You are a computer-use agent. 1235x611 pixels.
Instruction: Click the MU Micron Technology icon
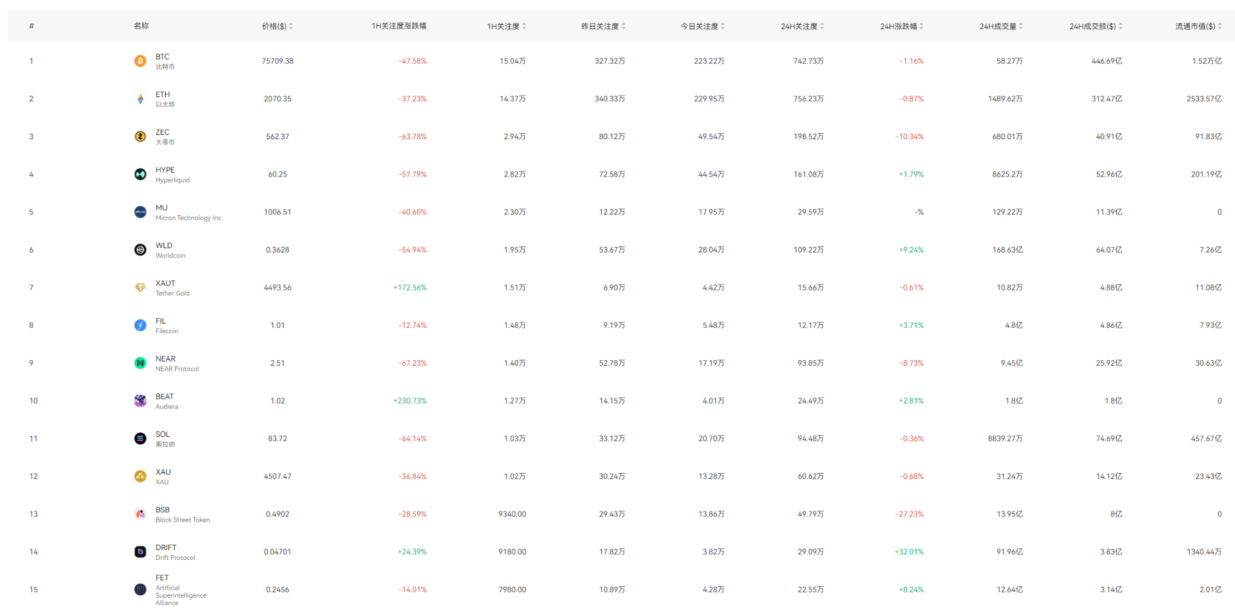coord(140,212)
